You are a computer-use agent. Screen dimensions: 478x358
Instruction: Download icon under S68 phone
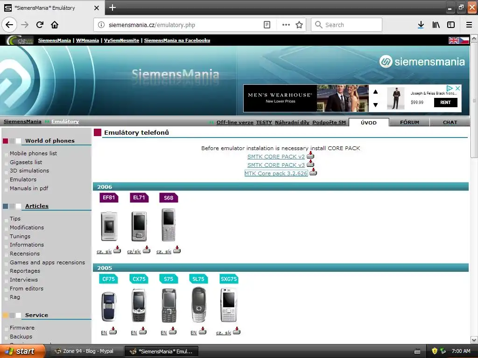click(177, 250)
